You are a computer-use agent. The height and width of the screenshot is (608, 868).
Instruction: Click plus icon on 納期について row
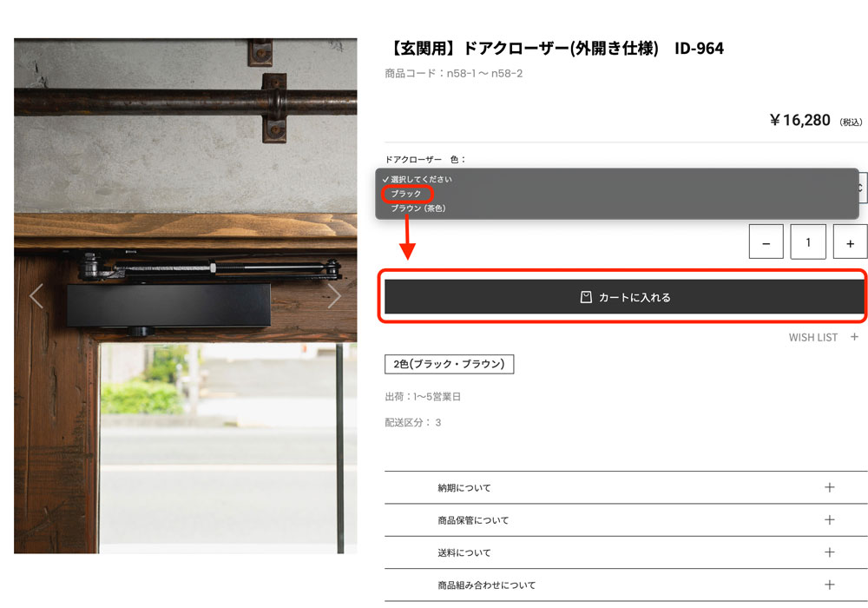coord(829,487)
